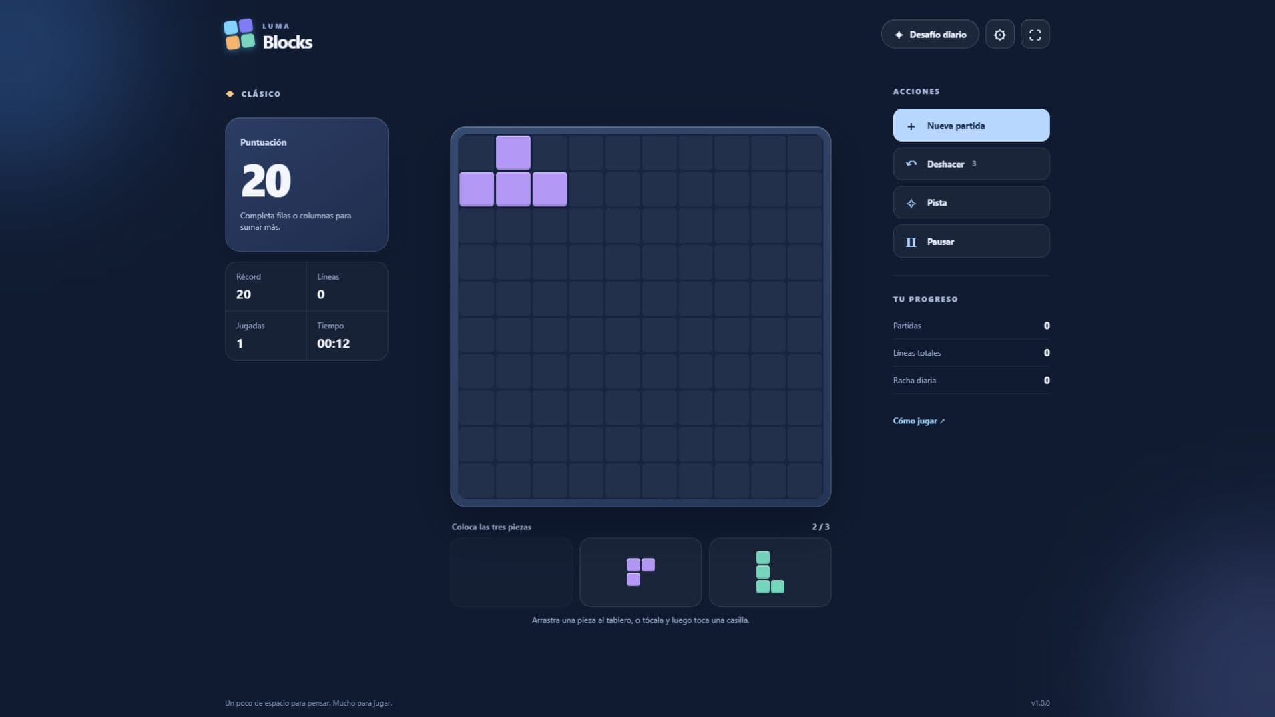Image resolution: width=1275 pixels, height=717 pixels.
Task: Click the v1.0.0 version label
Action: (x=1040, y=703)
